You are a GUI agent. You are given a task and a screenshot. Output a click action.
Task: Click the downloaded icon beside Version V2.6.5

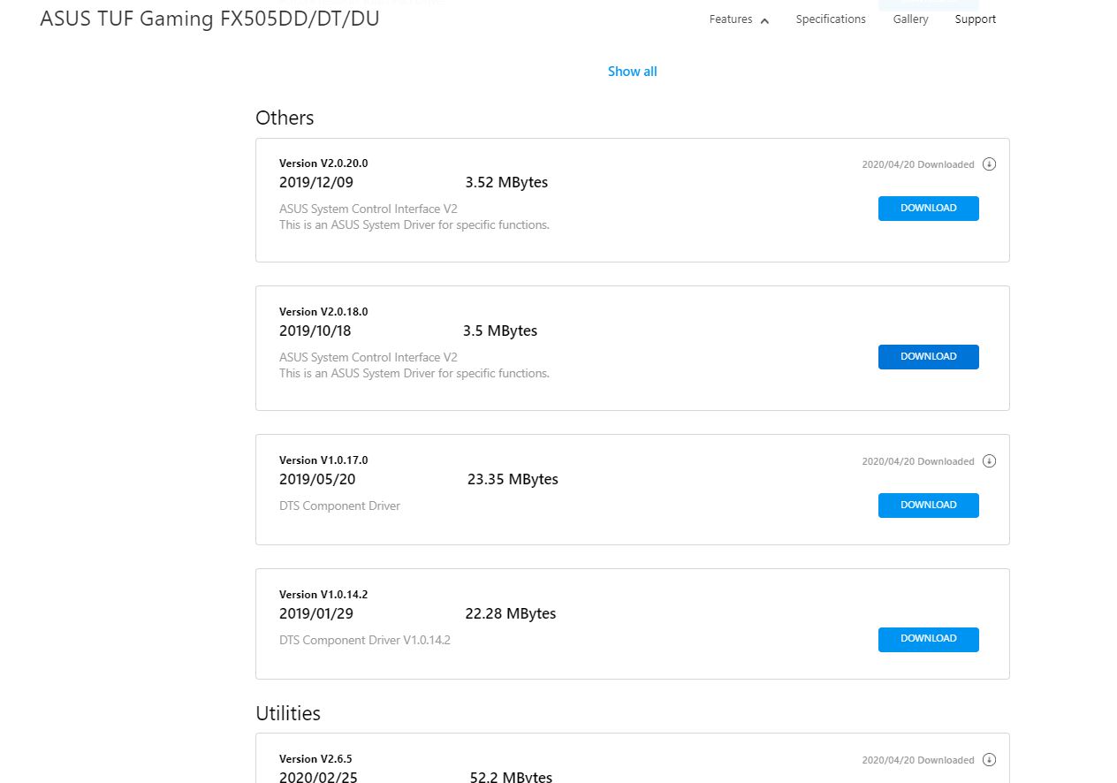[989, 760]
